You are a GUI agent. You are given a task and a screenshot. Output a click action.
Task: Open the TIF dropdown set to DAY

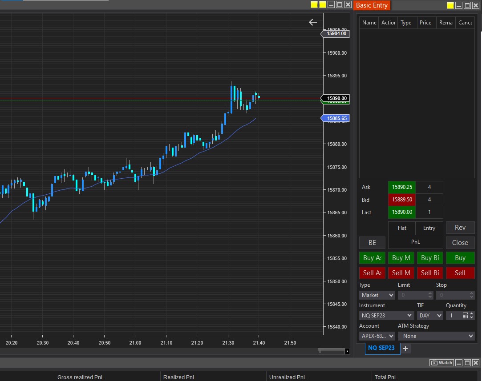pyautogui.click(x=430, y=315)
